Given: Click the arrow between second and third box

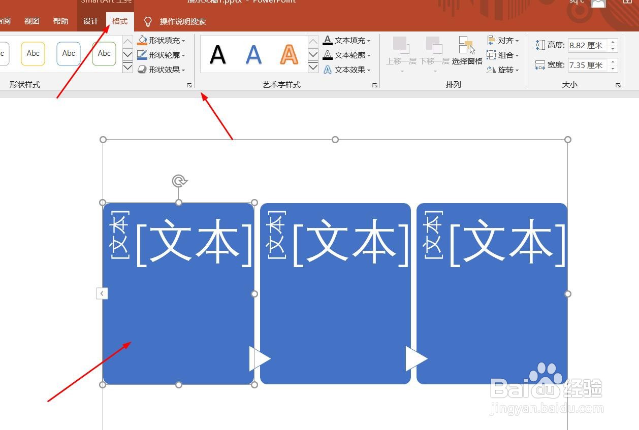Looking at the screenshot, I should point(416,358).
